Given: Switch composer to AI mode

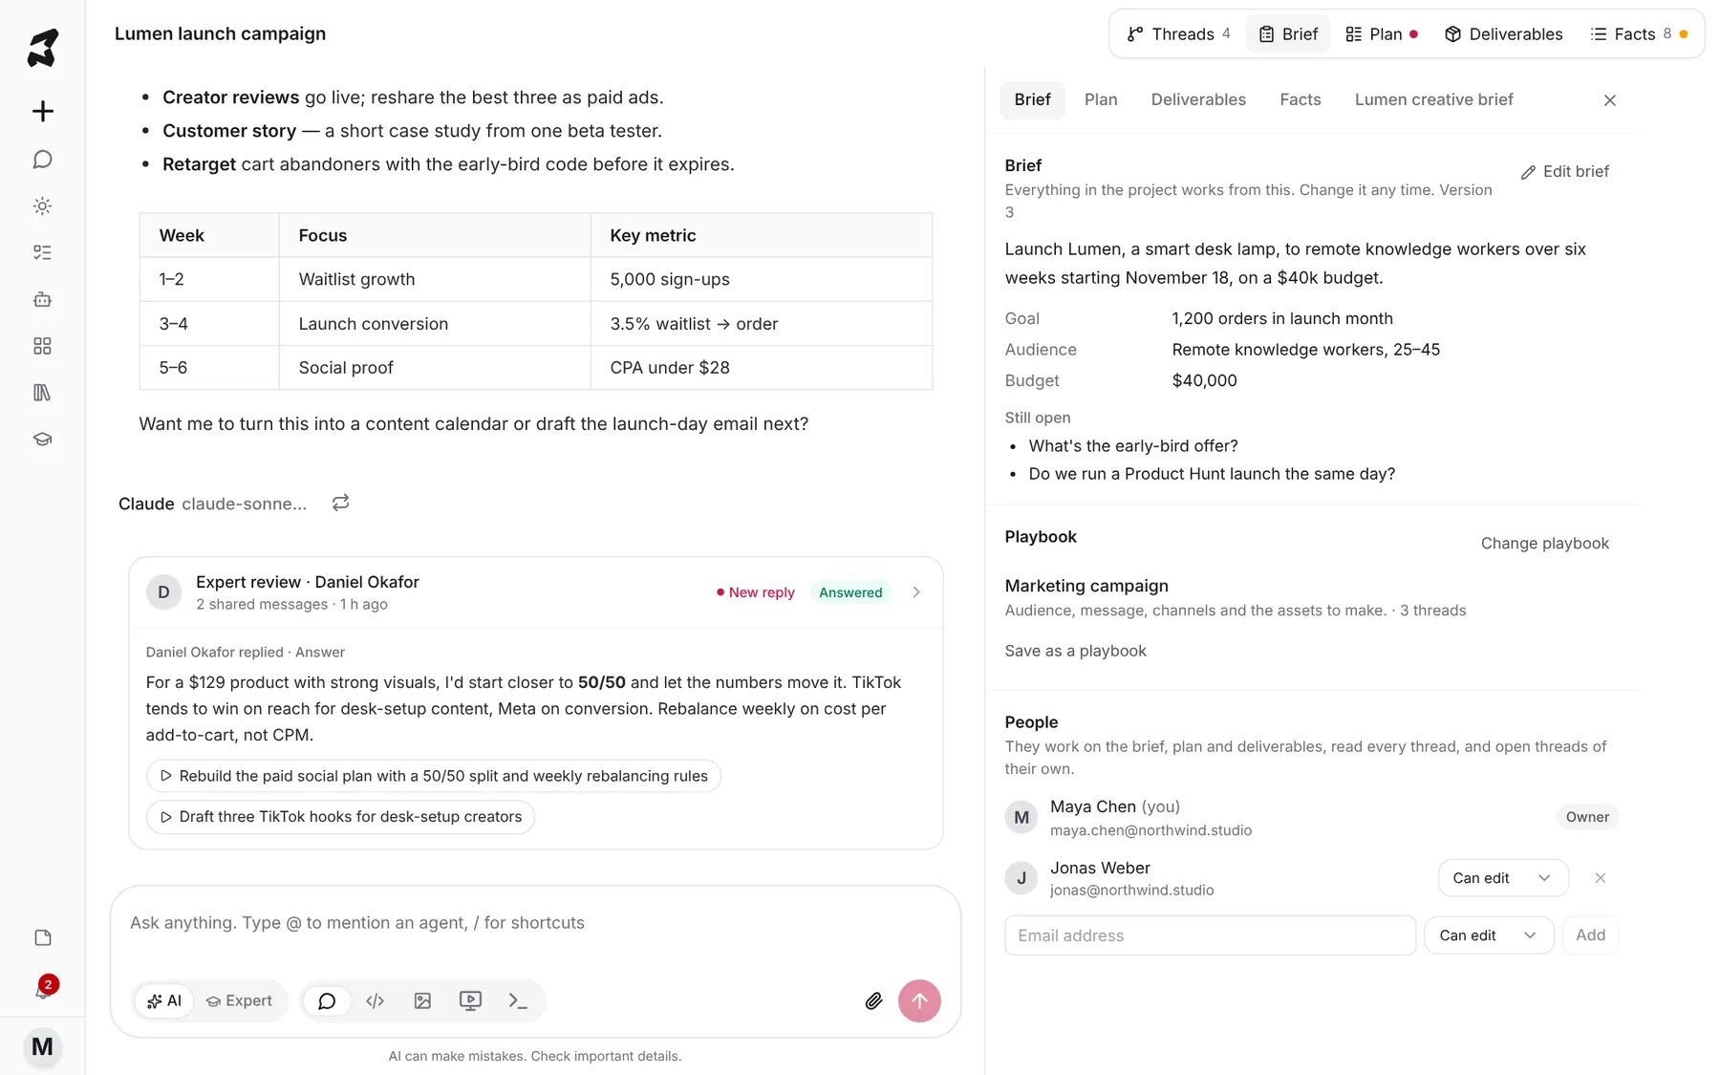Looking at the screenshot, I should click(x=164, y=1000).
